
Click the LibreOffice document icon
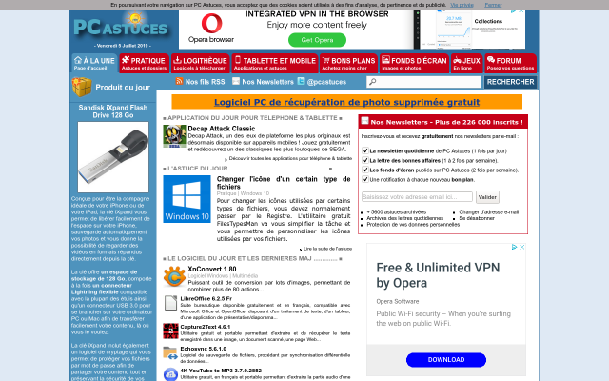[x=170, y=303]
